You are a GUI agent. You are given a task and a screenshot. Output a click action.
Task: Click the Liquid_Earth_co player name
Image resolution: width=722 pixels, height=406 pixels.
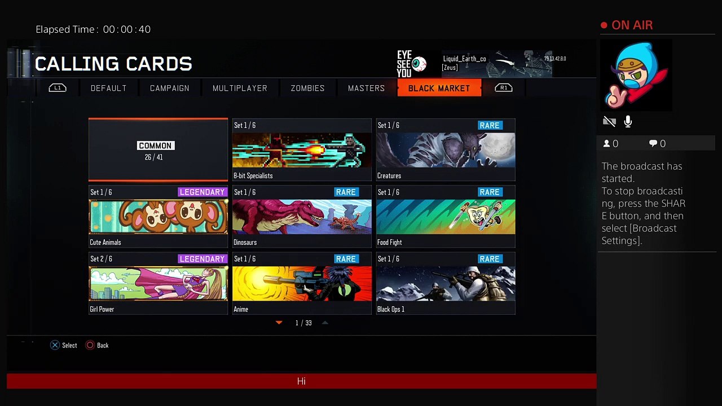[x=465, y=59]
